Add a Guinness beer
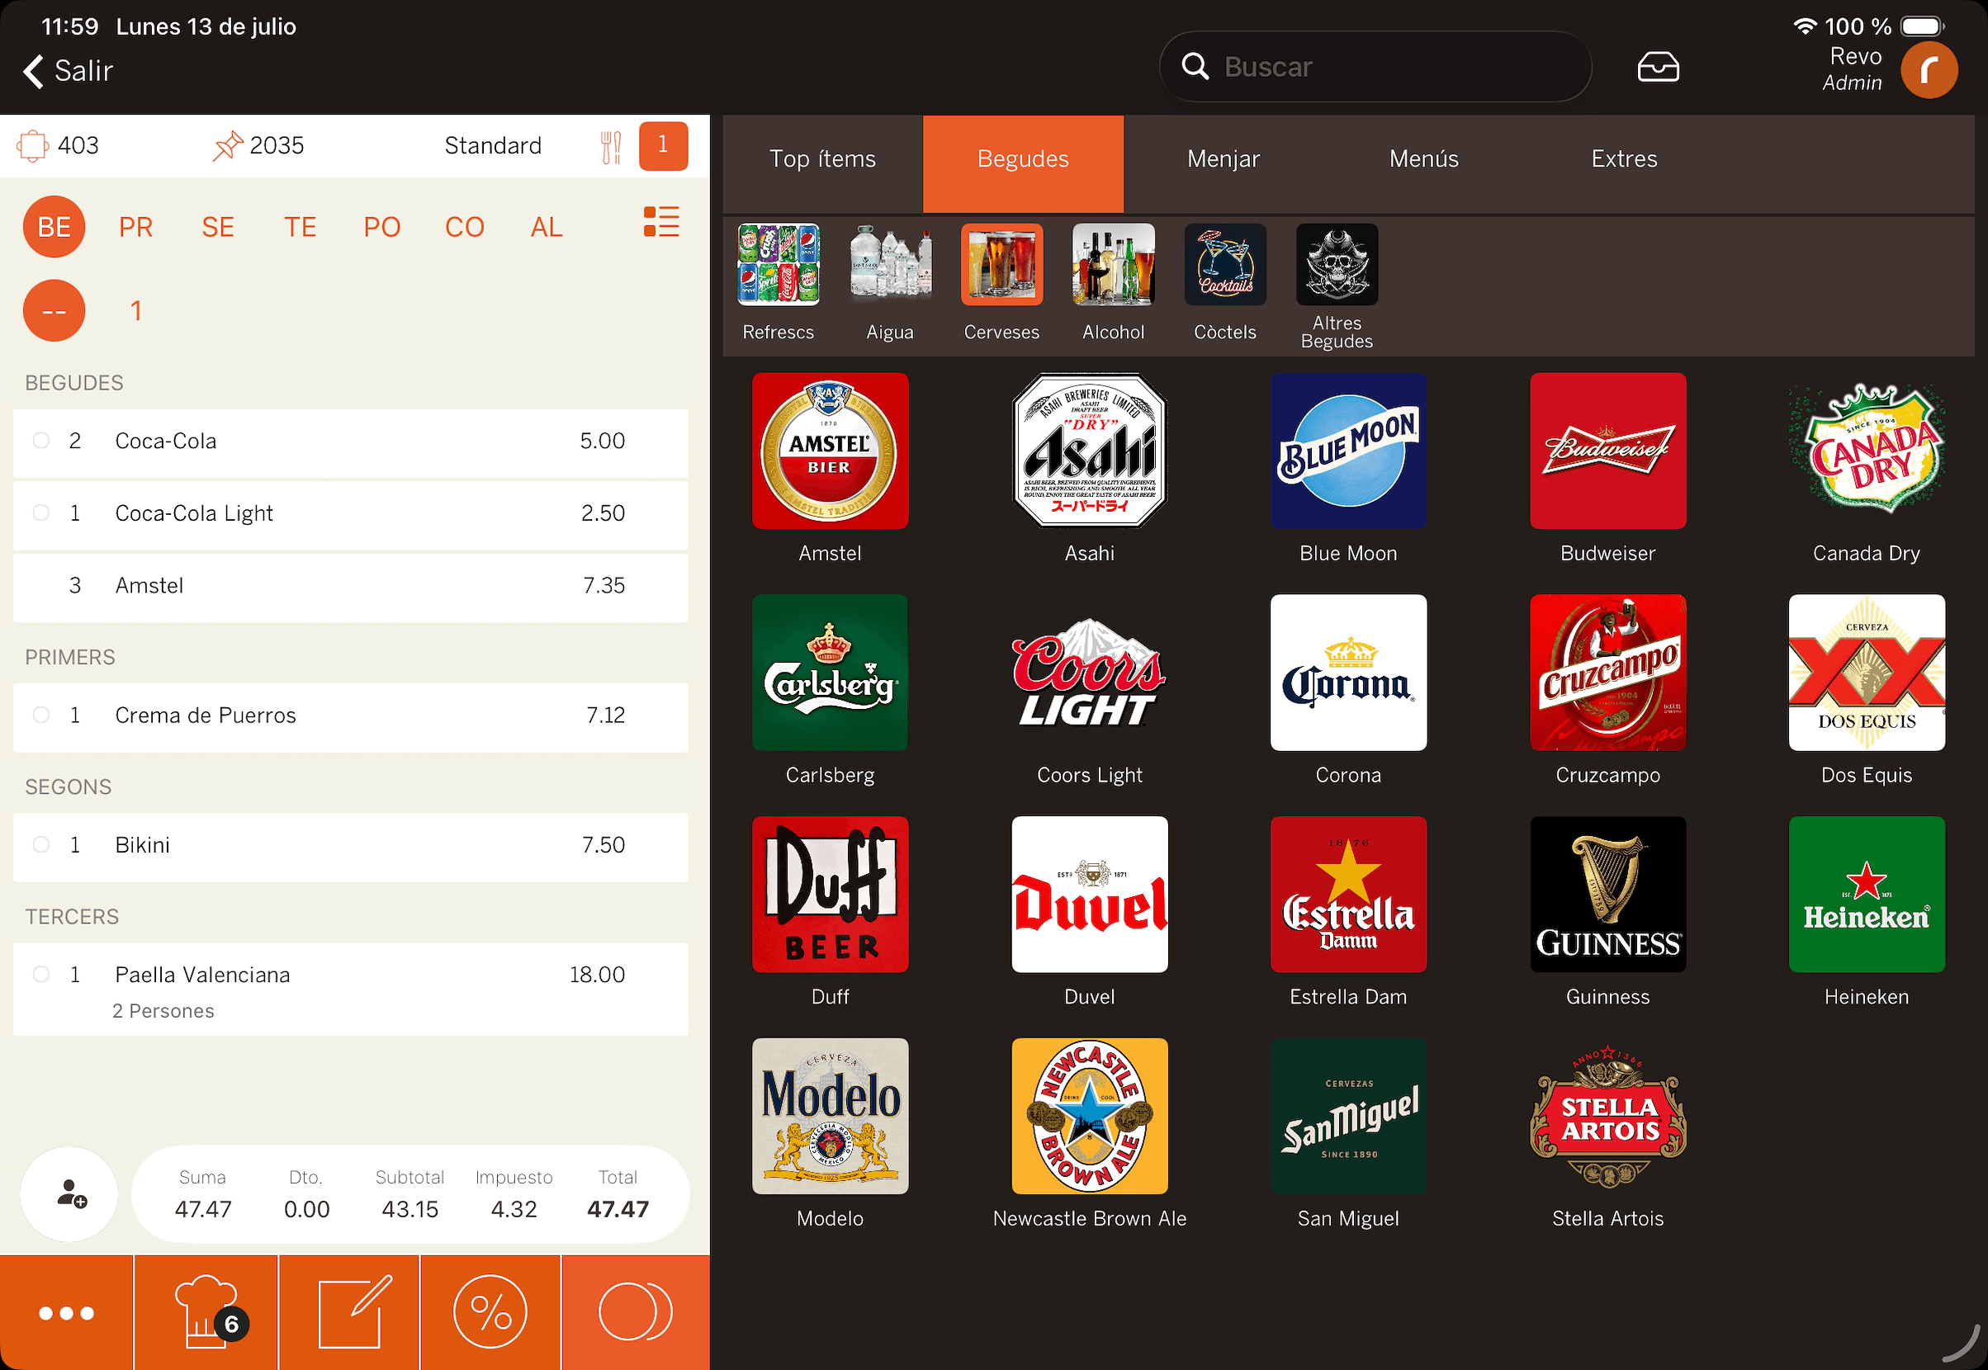The width and height of the screenshot is (1988, 1370). click(1607, 912)
